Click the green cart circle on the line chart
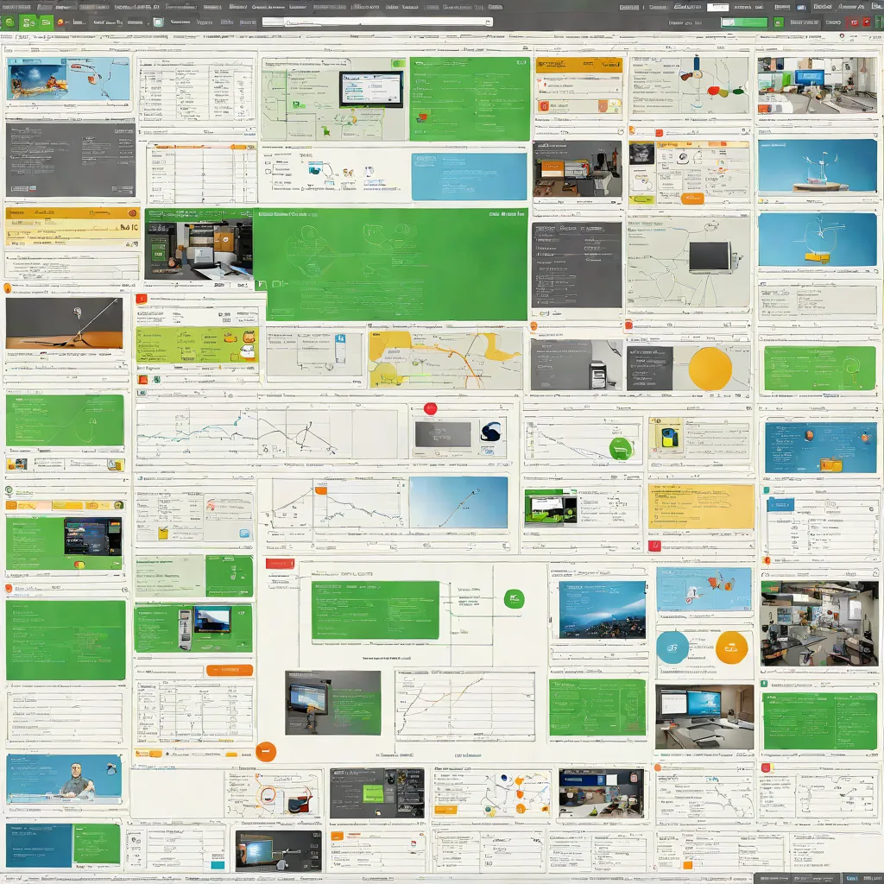The height and width of the screenshot is (884, 884). tap(621, 449)
